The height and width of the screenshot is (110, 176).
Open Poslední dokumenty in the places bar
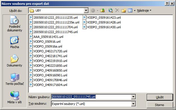[14, 24]
